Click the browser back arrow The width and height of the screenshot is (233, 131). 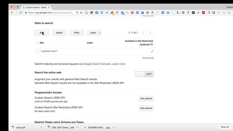(12, 13)
